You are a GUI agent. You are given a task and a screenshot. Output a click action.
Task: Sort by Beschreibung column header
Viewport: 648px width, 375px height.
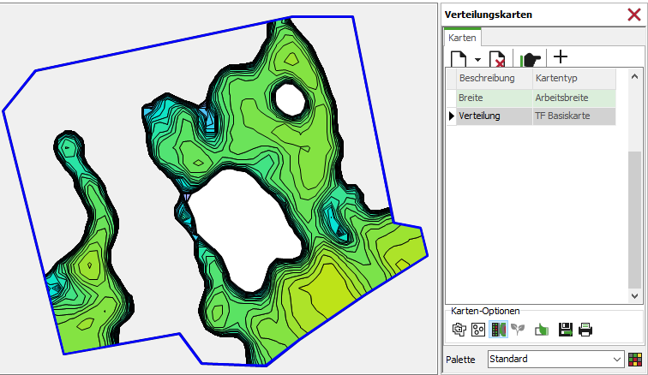point(493,79)
